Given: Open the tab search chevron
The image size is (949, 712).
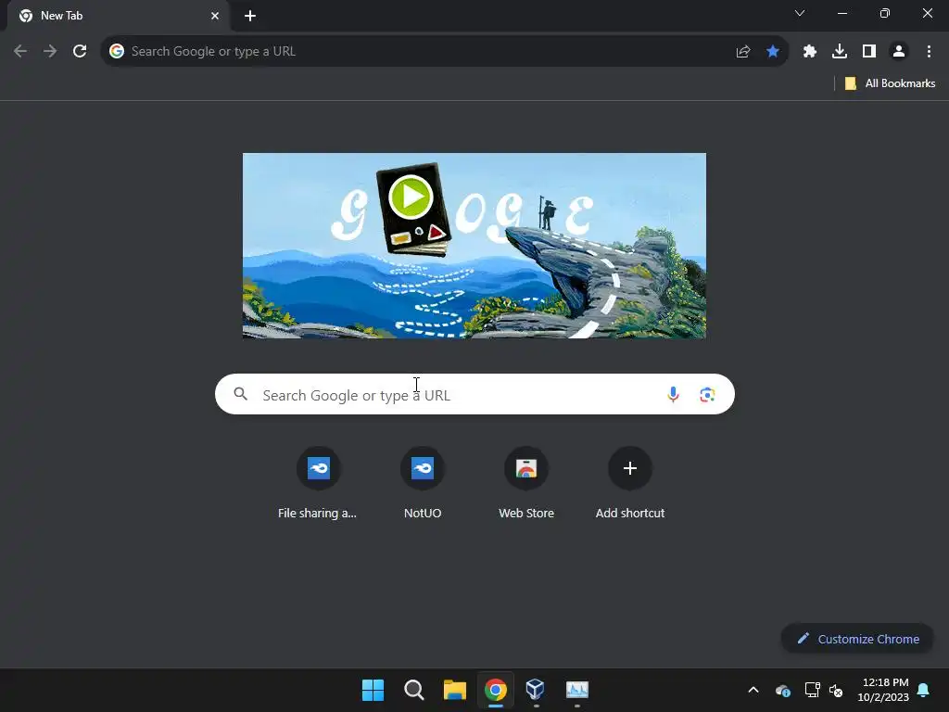Looking at the screenshot, I should (800, 13).
